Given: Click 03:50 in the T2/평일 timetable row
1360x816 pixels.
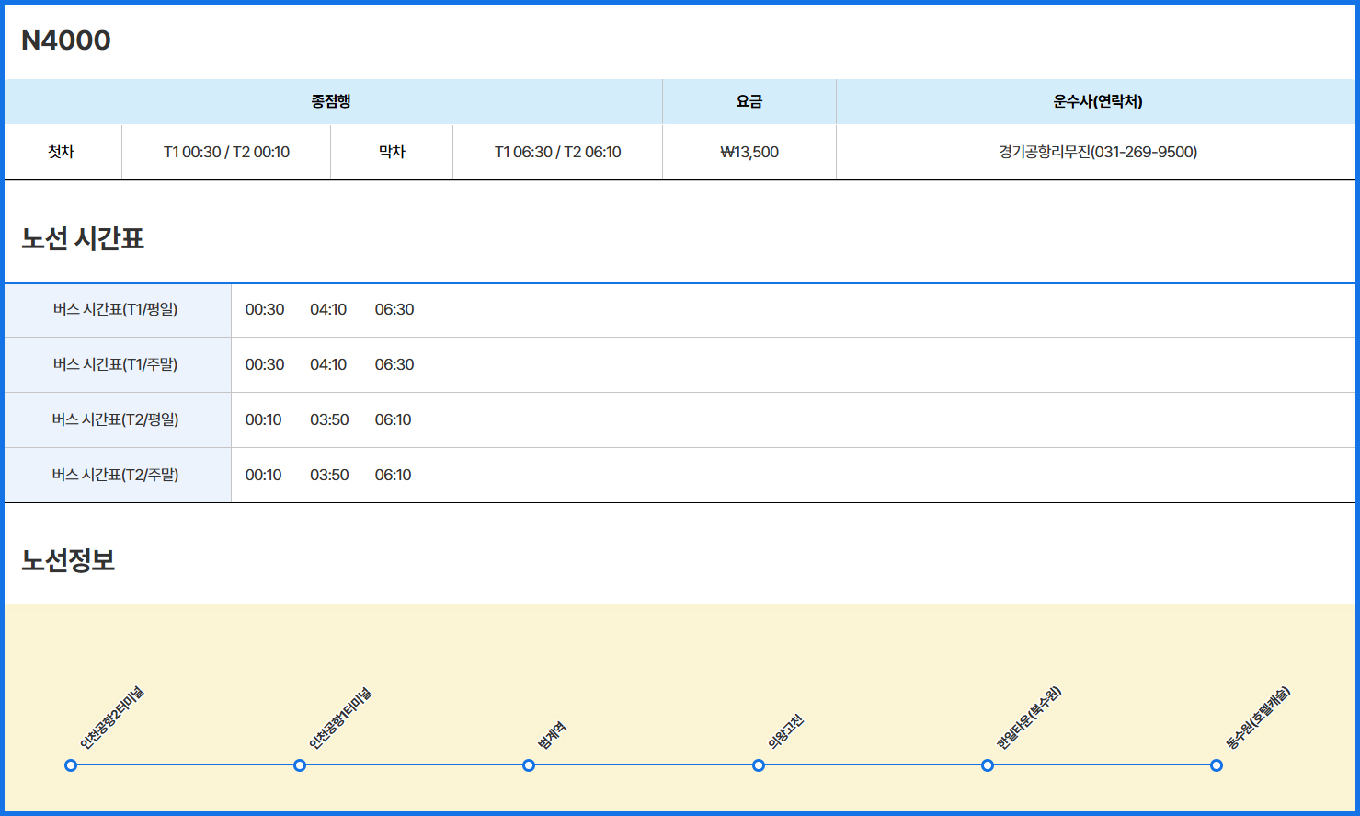Looking at the screenshot, I should pyautogui.click(x=329, y=420).
